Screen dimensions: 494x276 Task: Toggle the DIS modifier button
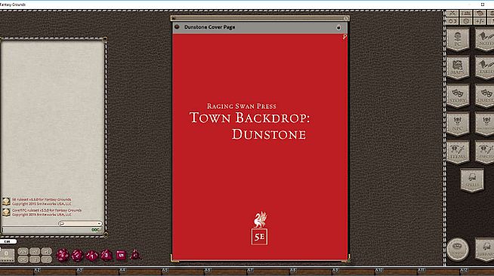point(23,259)
